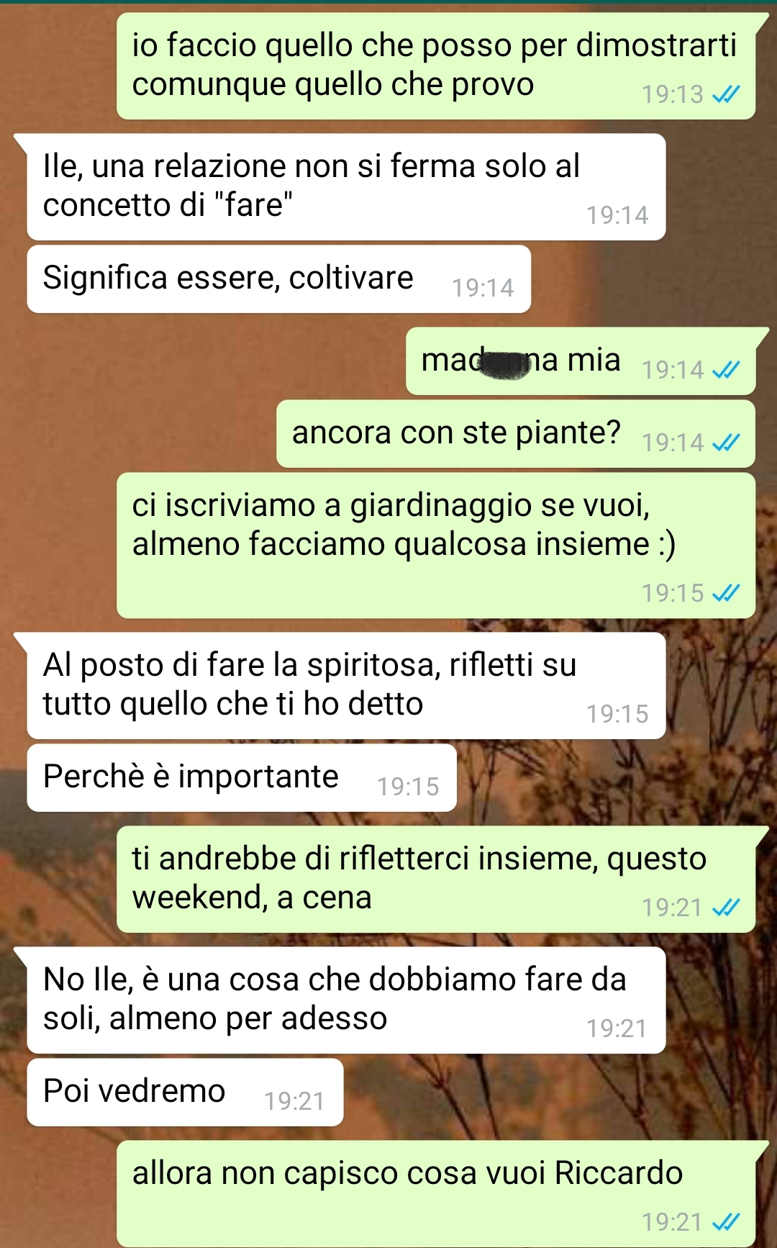
Task: Select message "Ile, una relazione non si ferma"
Action: [346, 187]
